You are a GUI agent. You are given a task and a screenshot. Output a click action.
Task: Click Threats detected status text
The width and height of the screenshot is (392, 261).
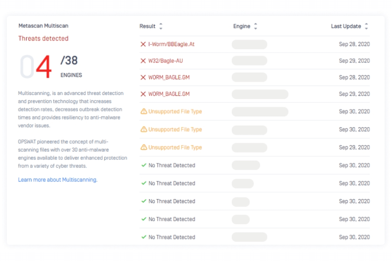click(x=43, y=38)
